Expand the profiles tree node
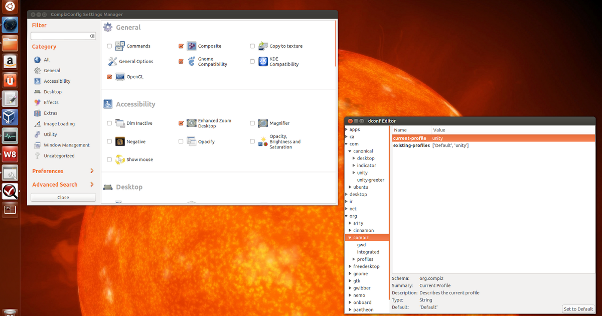The width and height of the screenshot is (602, 316). [354, 259]
